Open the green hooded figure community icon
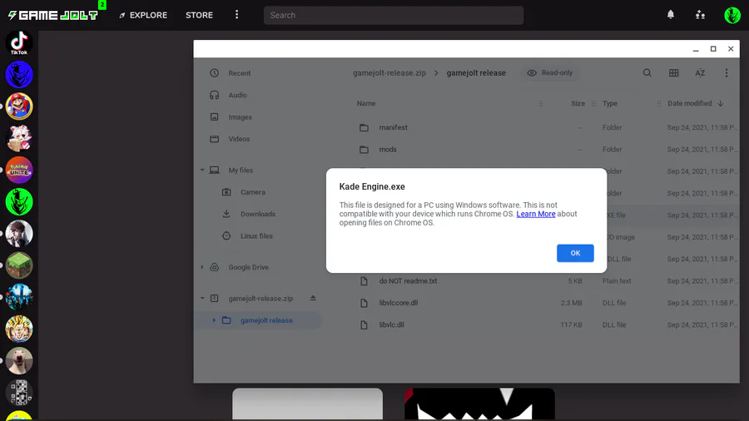 (19, 201)
